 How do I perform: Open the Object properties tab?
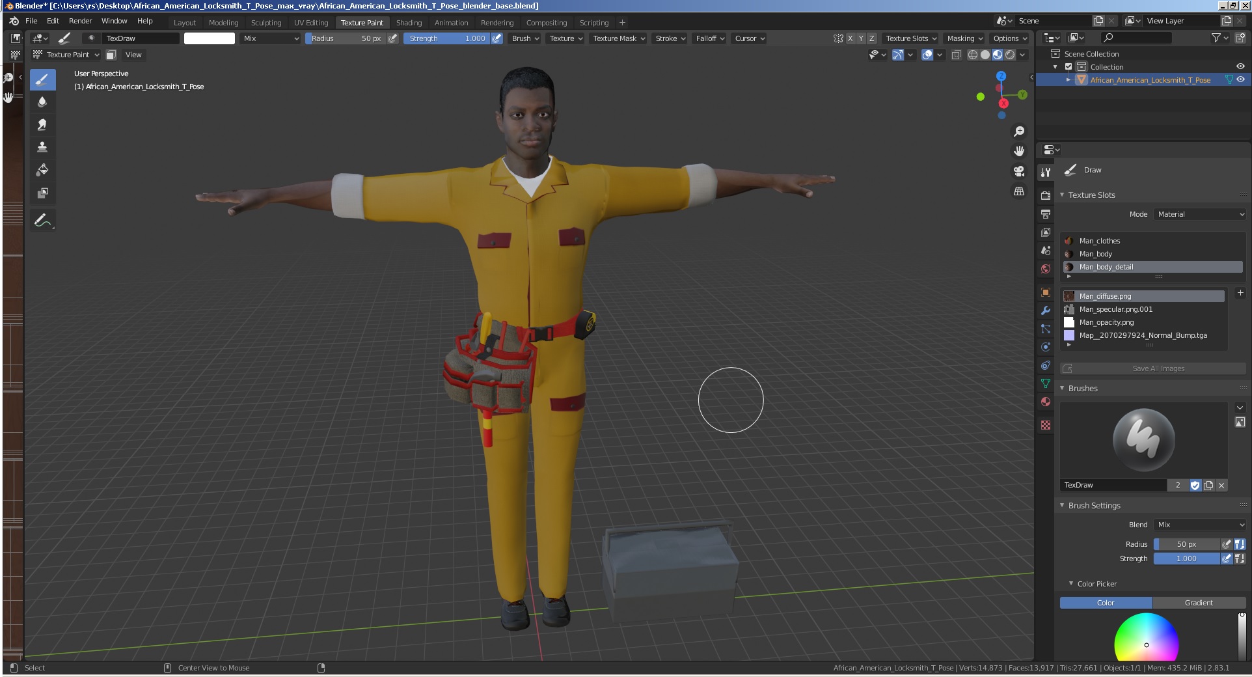pos(1046,292)
